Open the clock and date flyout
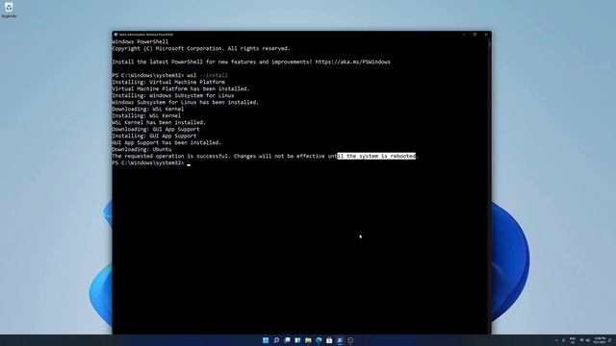Viewport: 616px width, 346px height. point(600,340)
